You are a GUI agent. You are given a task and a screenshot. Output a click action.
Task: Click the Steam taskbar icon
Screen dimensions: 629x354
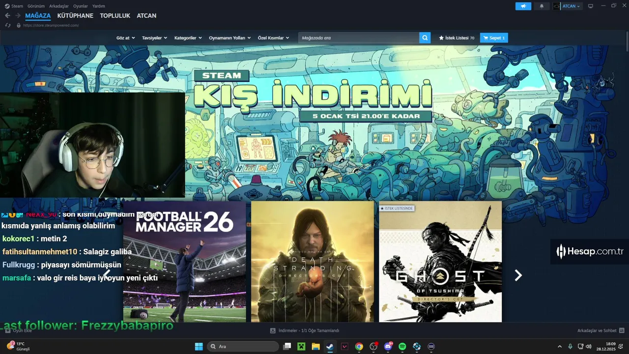[x=330, y=347]
